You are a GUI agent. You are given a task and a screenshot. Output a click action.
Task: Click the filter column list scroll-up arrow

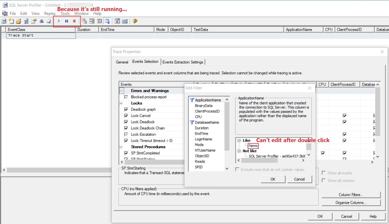pos(227,100)
